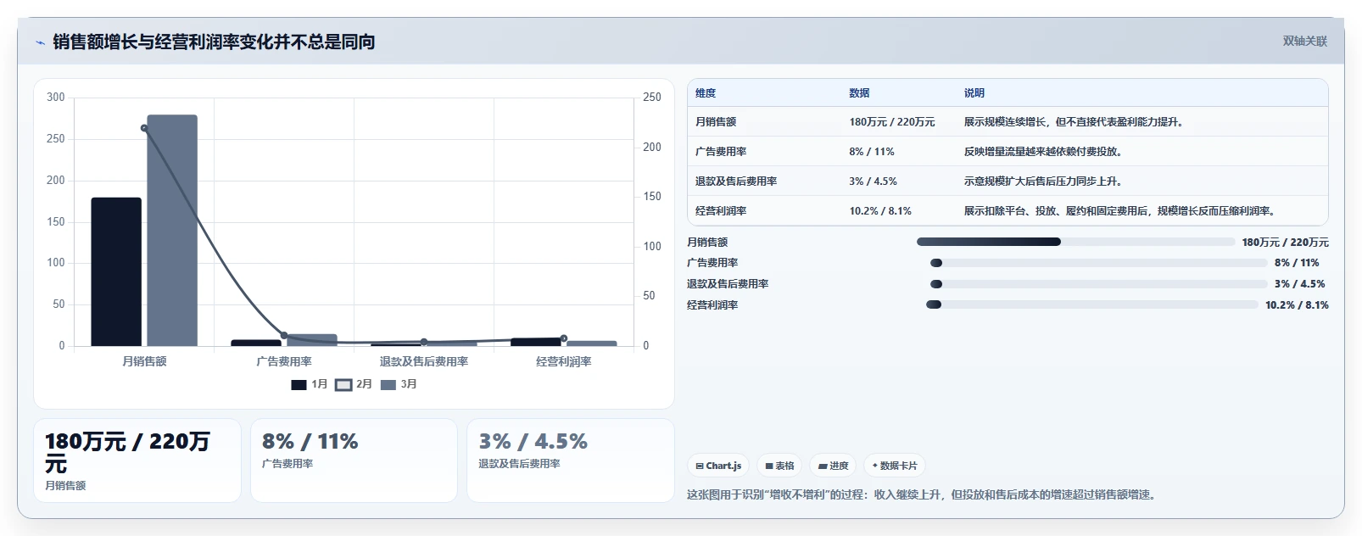
Task: Click the 月销售额 table row label
Action: click(x=716, y=122)
